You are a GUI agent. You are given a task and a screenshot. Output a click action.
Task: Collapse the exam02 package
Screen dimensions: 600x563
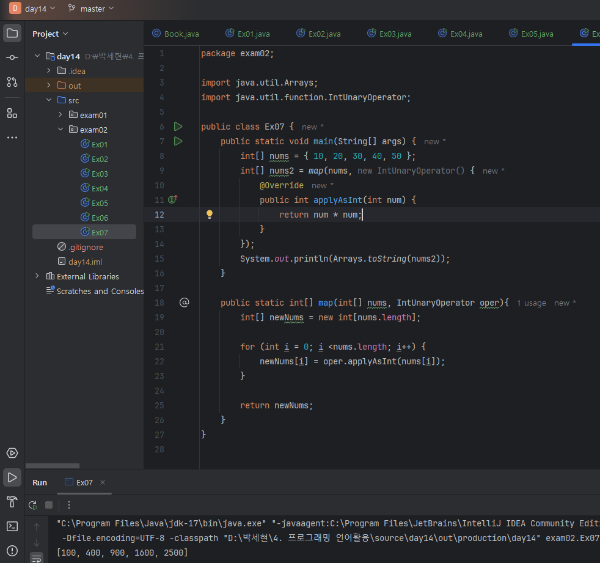coord(60,130)
